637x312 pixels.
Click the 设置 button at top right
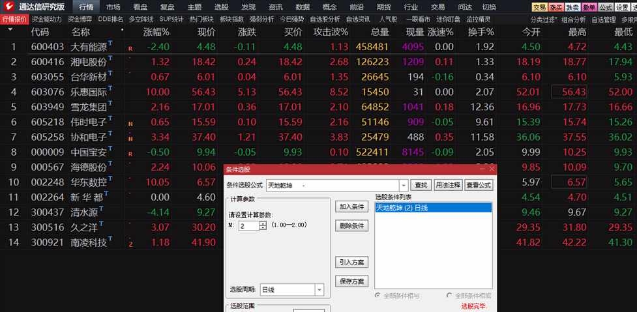pyautogui.click(x=621, y=7)
